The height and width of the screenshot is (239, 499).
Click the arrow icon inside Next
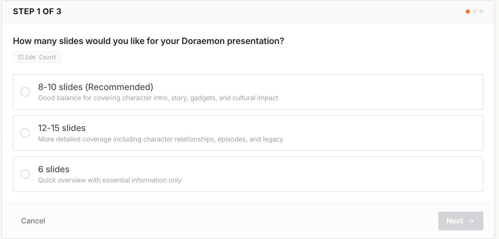pyautogui.click(x=471, y=221)
